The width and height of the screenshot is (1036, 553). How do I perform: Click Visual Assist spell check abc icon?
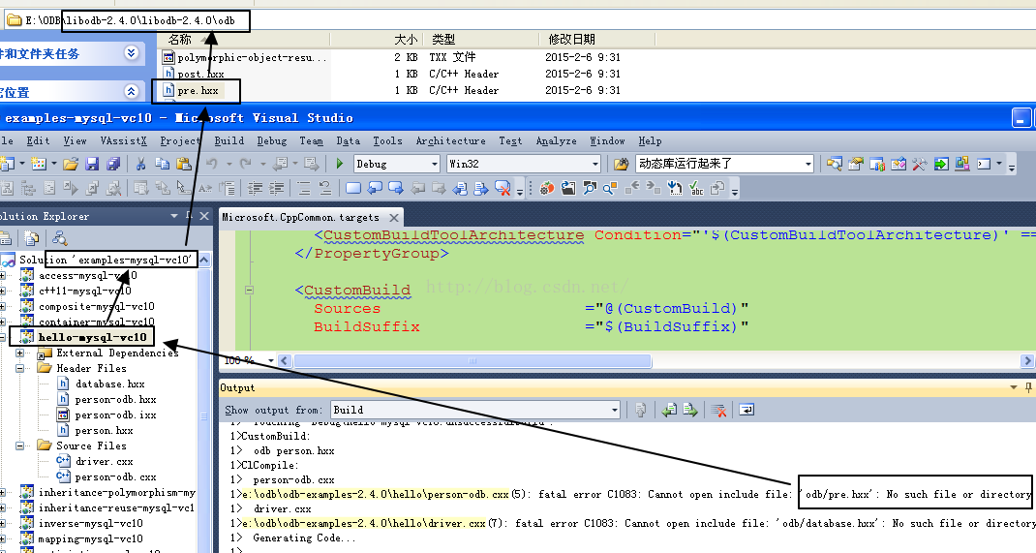point(696,189)
